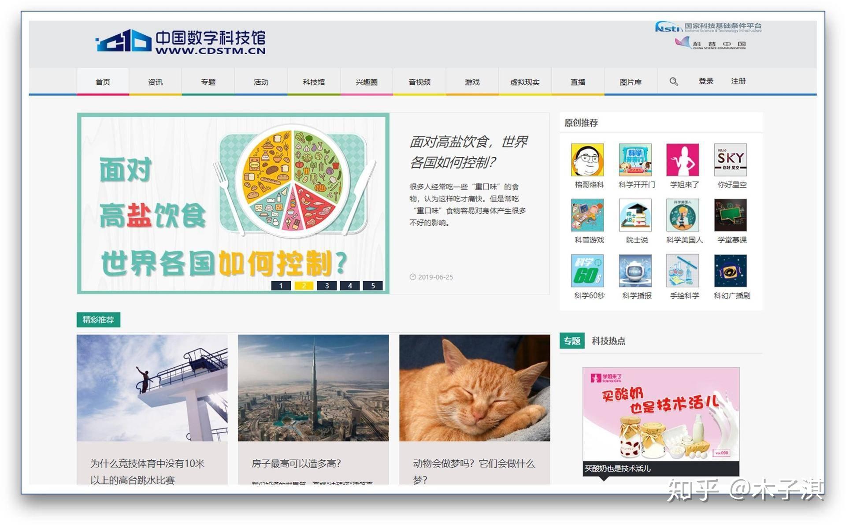Open the 科学60秒 icon
Image resolution: width=846 pixels, height=525 pixels.
pos(587,271)
